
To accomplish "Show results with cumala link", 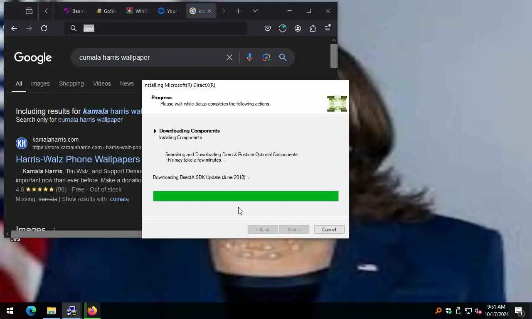I will pos(119,199).
